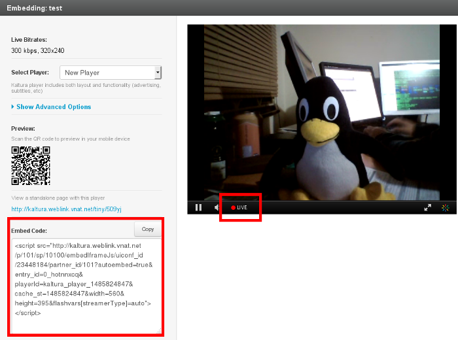The image size is (458, 340).
Task: Open the kaltura.weblink.vnat.net tiny link
Action: pyautogui.click(x=66, y=209)
